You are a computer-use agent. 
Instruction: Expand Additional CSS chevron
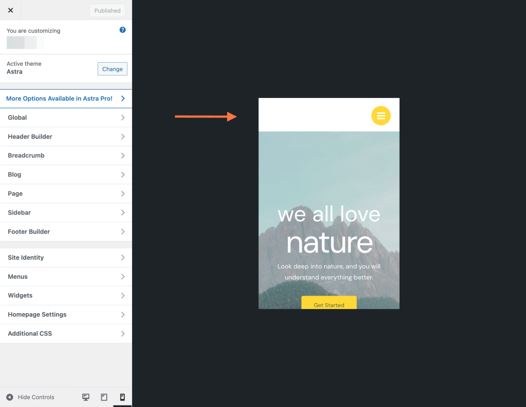(x=123, y=334)
